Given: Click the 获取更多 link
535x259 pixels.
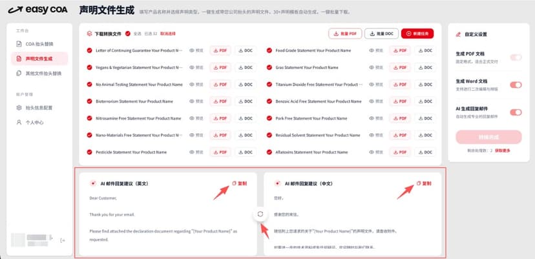Looking at the screenshot, I should (503, 150).
